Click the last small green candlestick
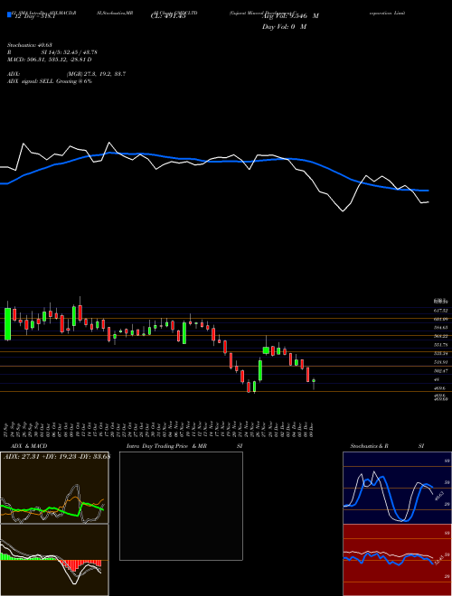Viewport: 452px width, 596px height. 314,380
